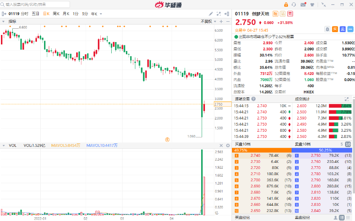Click the orange buy (买) button

tap(335, 29)
